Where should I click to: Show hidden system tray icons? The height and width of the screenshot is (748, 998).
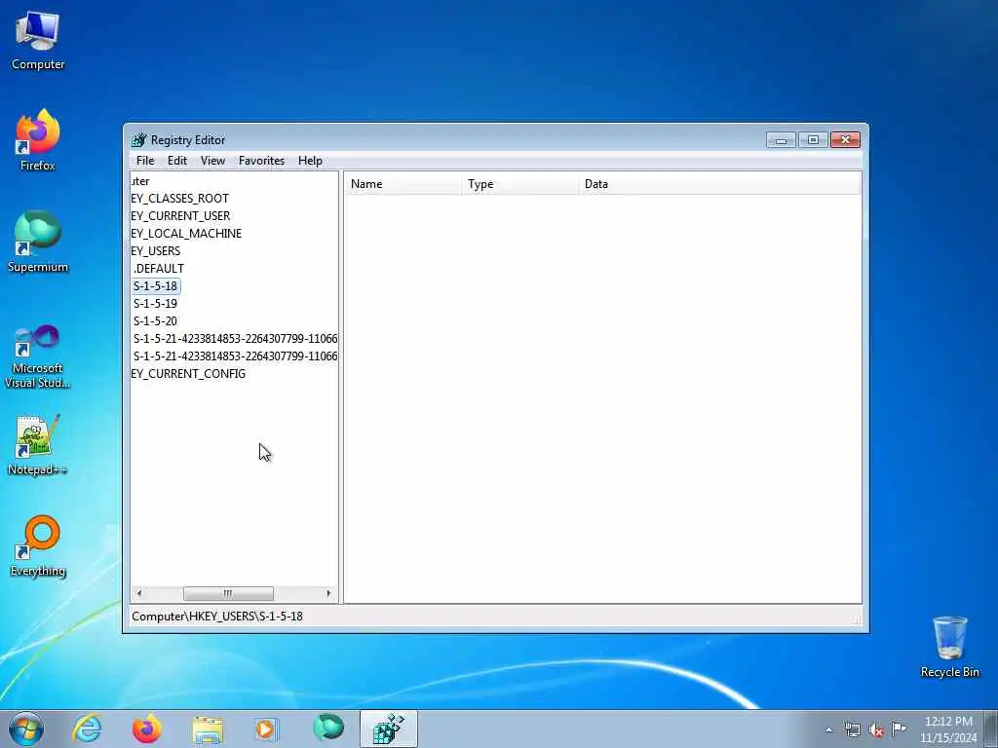point(828,729)
